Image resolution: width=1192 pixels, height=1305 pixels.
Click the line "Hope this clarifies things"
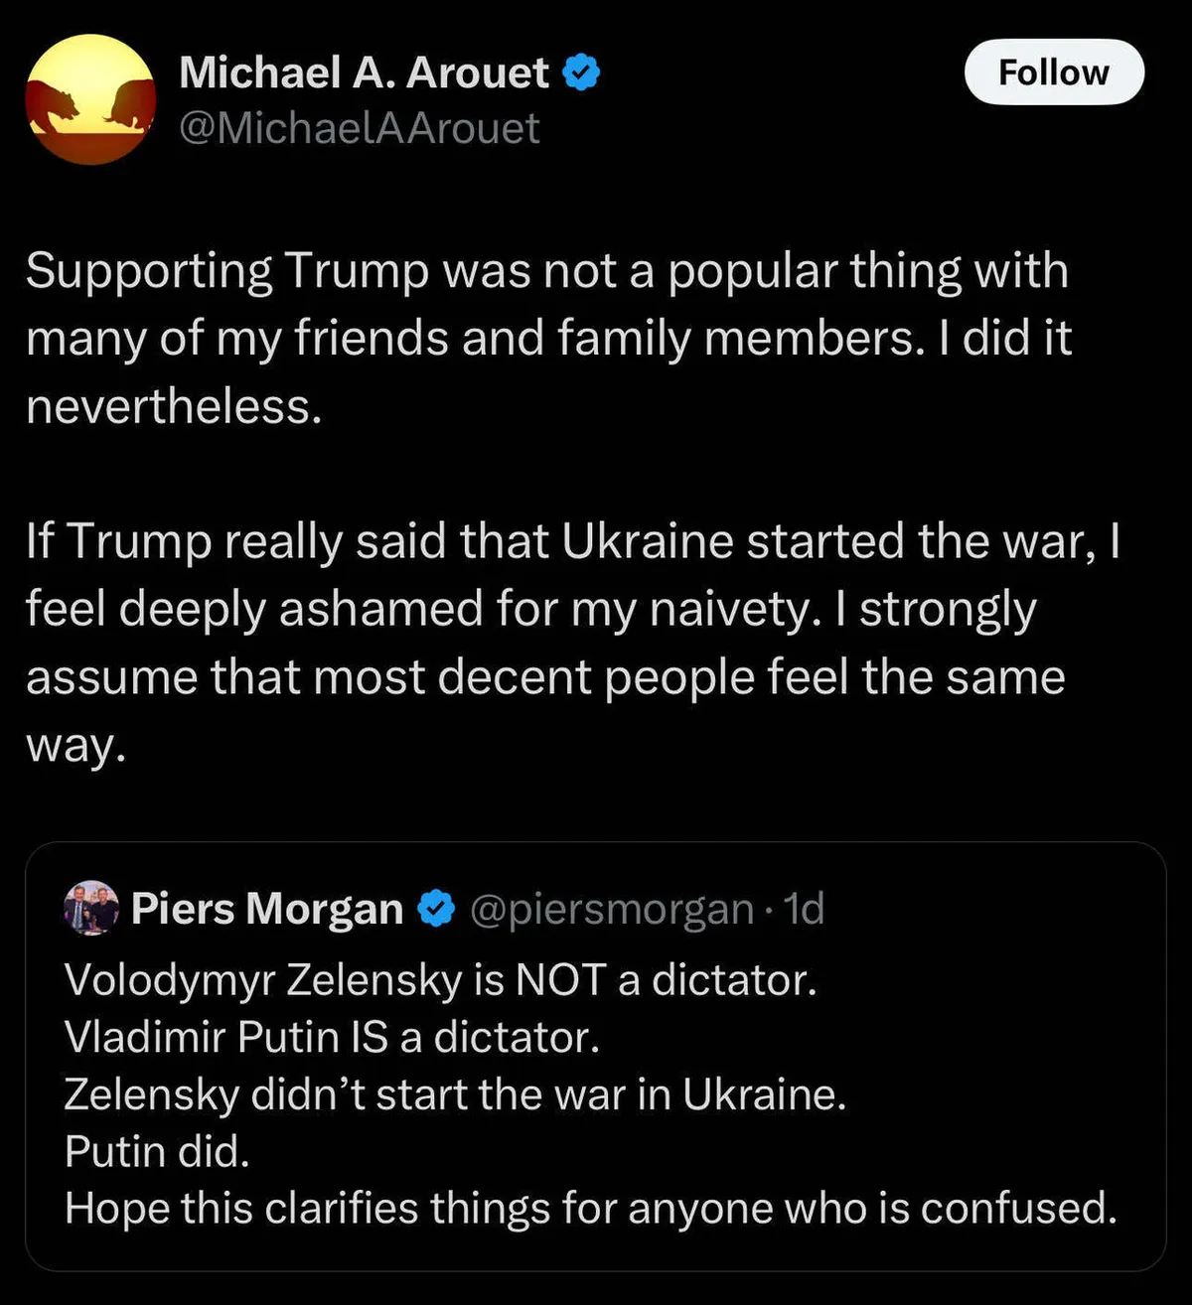coord(590,1209)
